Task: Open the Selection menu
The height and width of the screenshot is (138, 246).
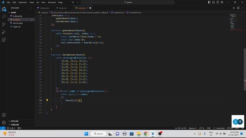Action: coord(23,2)
